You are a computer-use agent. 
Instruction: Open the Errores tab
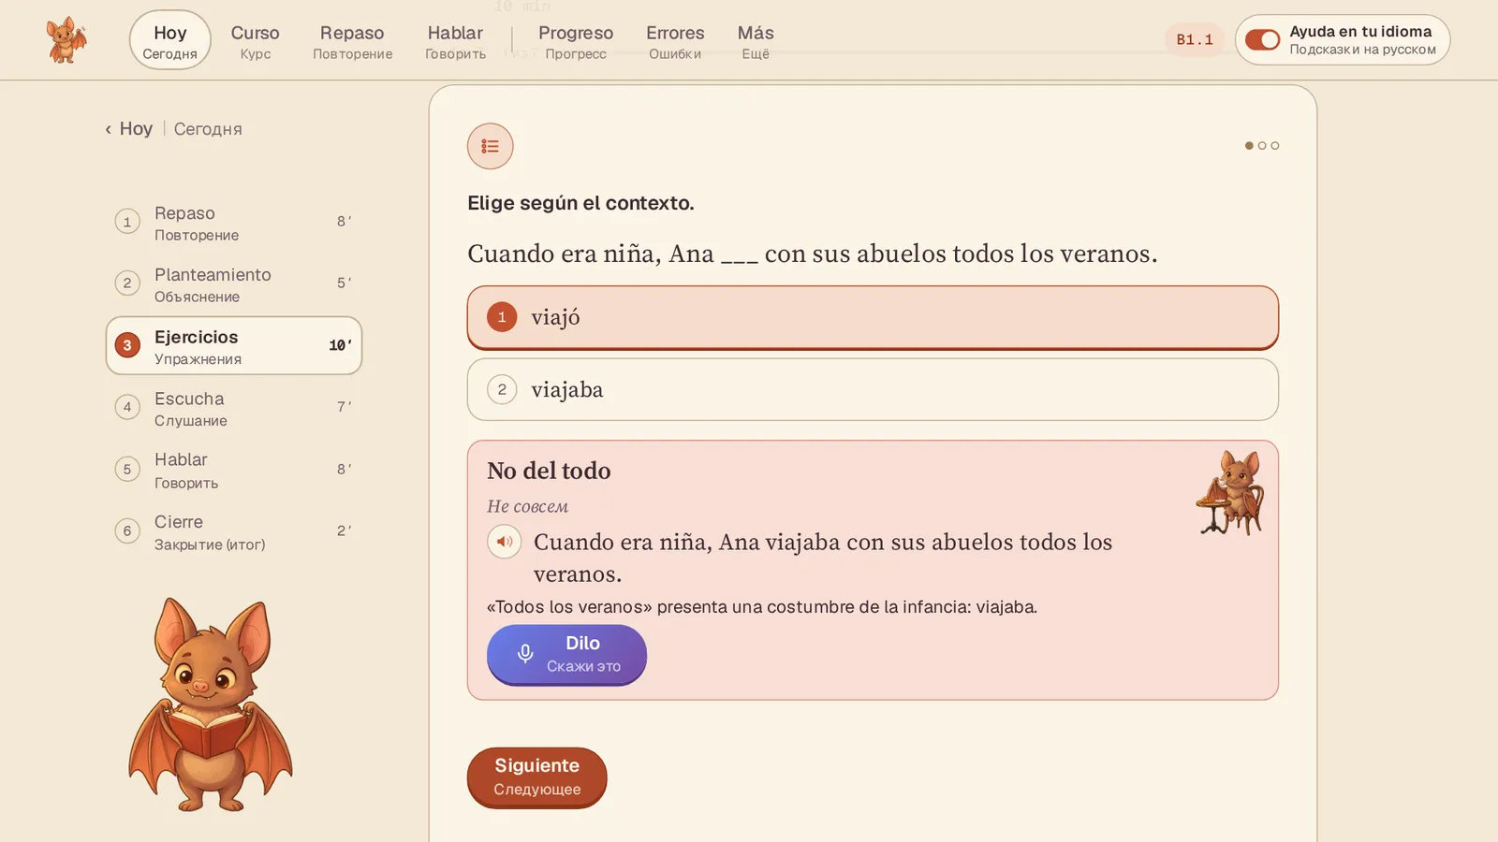675,41
